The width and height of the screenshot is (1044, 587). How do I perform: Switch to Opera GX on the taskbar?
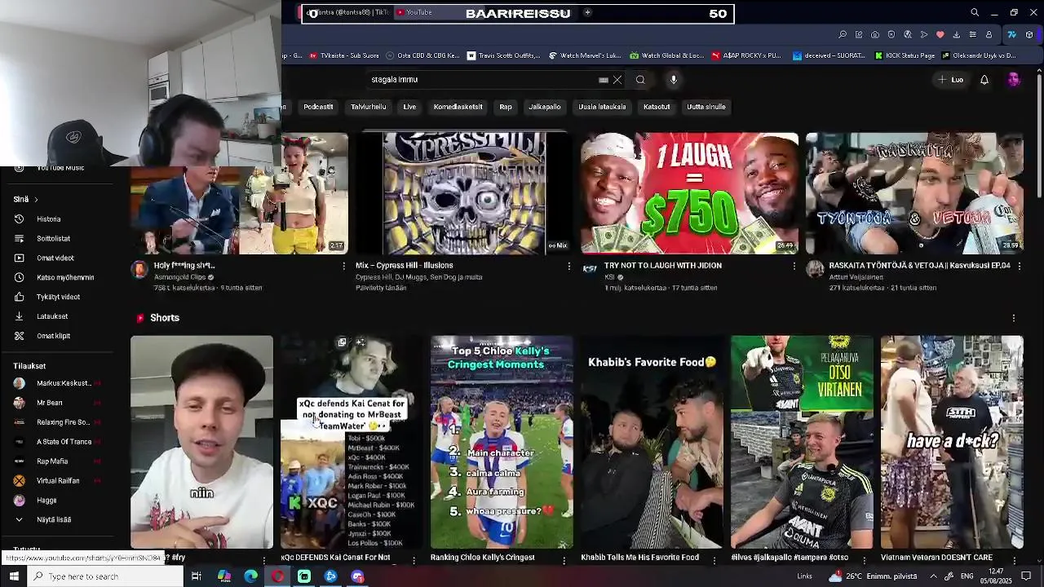tap(278, 576)
